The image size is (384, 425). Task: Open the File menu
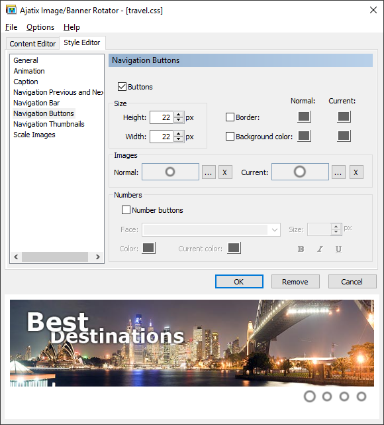pyautogui.click(x=11, y=27)
